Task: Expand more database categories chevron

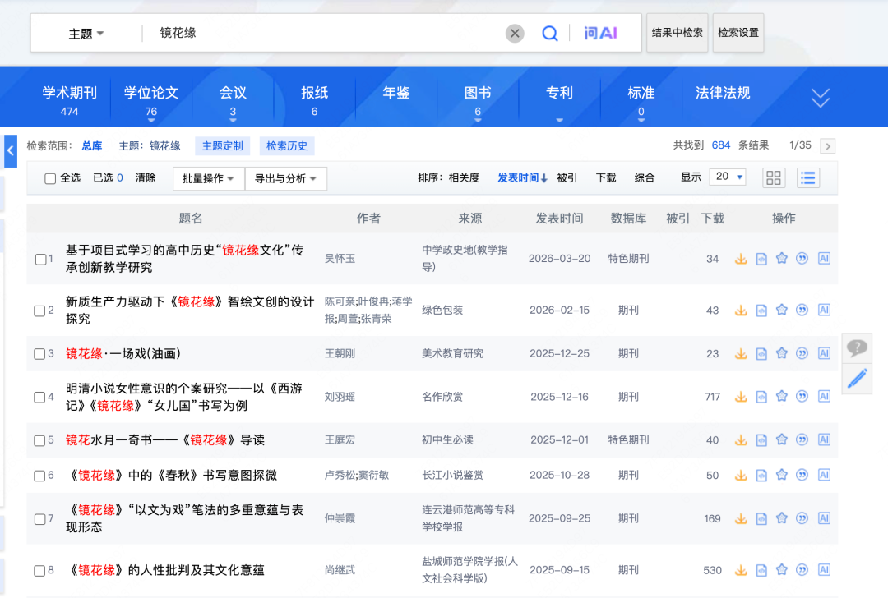Action: pos(820,98)
